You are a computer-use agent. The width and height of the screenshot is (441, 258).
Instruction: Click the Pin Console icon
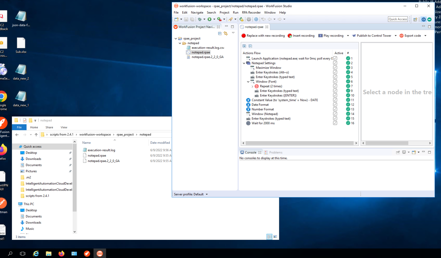click(x=398, y=152)
